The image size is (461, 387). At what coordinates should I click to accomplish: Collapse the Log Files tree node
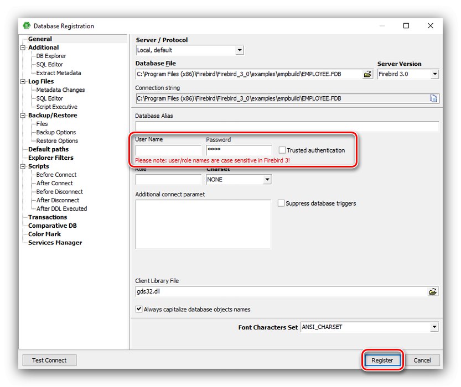tap(23, 82)
